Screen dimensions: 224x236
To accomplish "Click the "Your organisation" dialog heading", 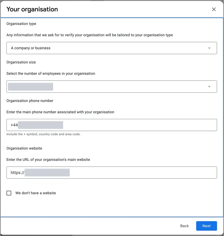I will point(32,9).
